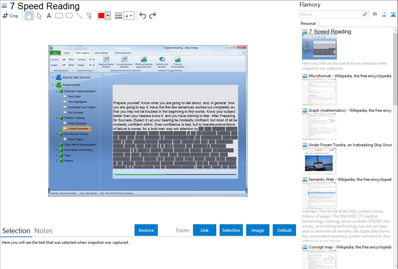The height and width of the screenshot is (269, 398).
Task: Open the Microformat Wikipedia snapshot thumbnail
Action: [319, 92]
